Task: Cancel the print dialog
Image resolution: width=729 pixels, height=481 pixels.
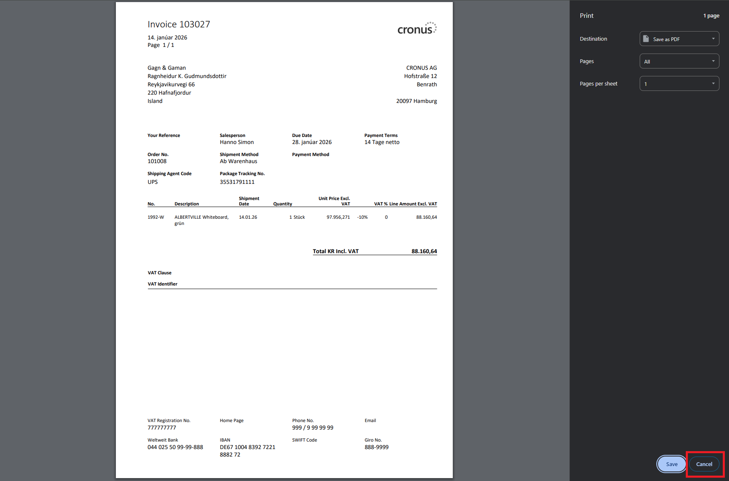Action: click(704, 464)
